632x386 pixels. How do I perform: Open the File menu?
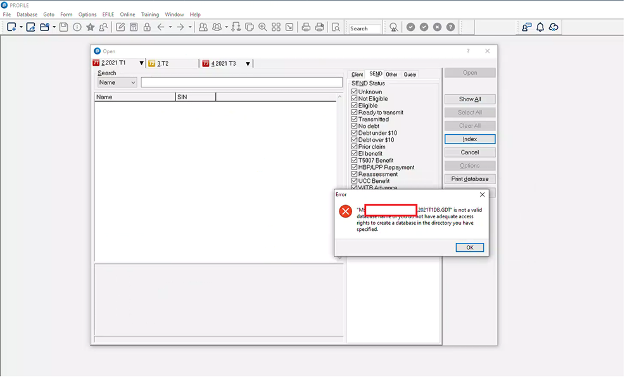[x=7, y=14]
